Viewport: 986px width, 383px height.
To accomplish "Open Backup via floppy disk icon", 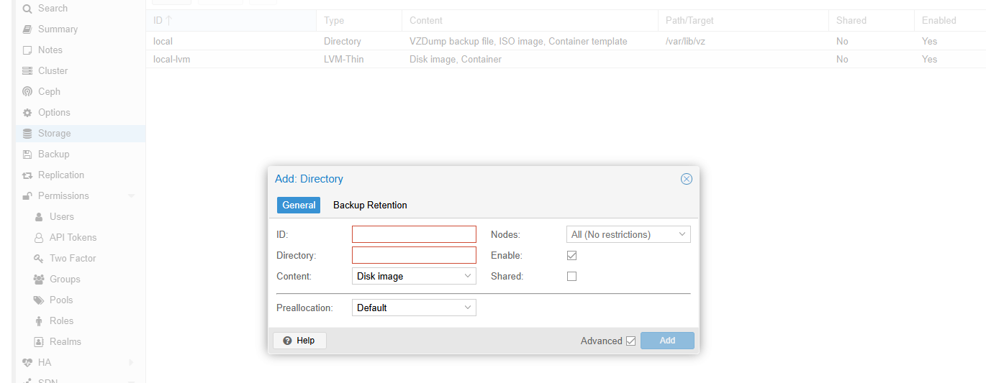I will click(27, 154).
